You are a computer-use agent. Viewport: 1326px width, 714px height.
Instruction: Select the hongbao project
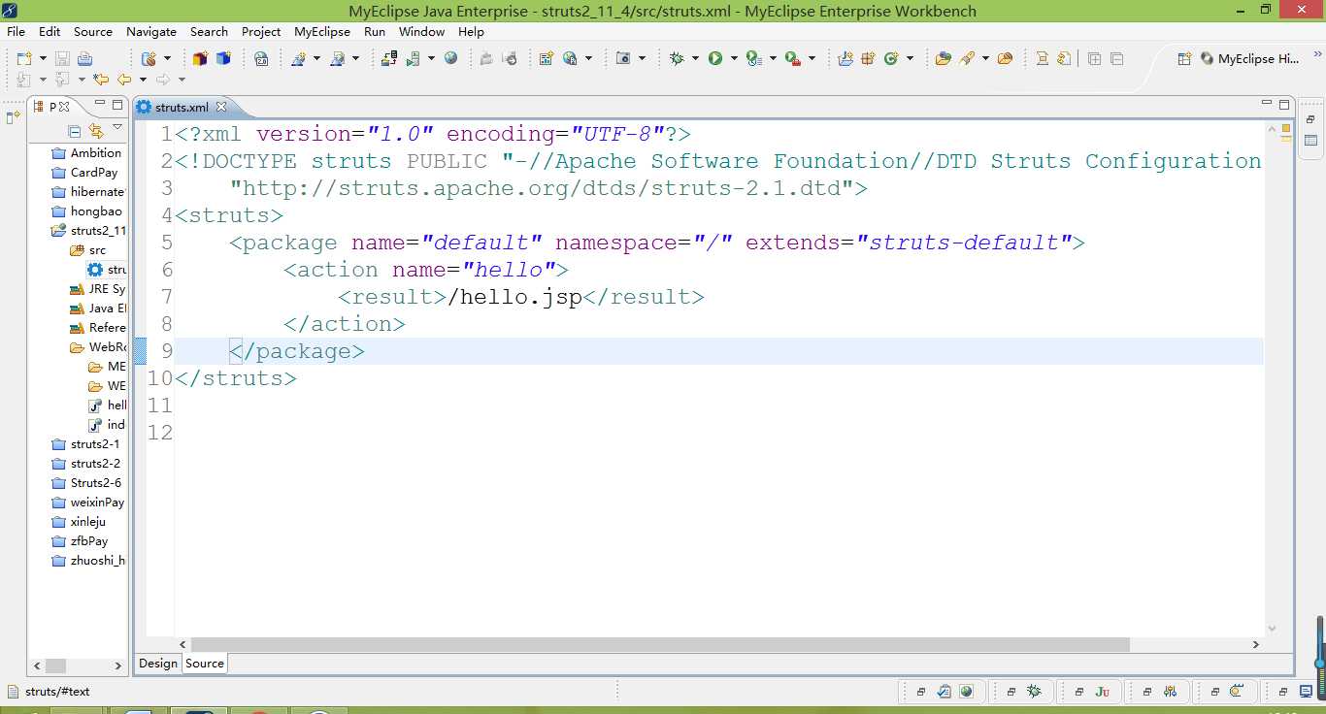pyautogui.click(x=86, y=211)
